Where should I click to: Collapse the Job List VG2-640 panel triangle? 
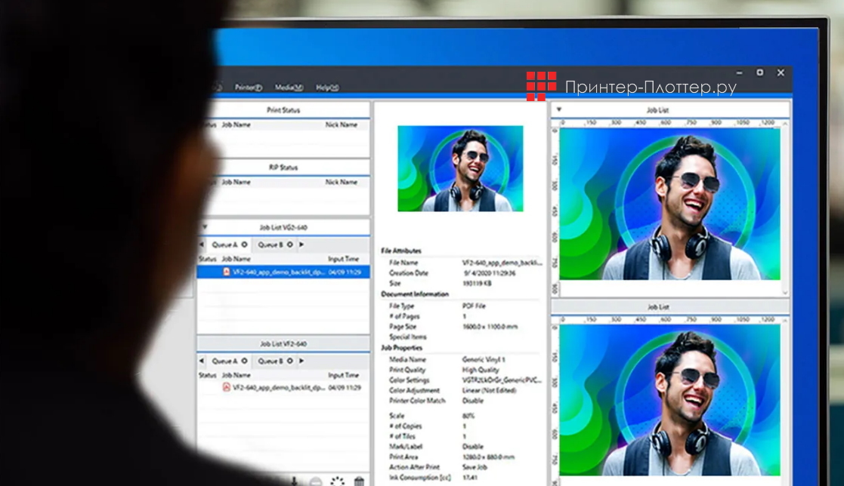click(x=203, y=227)
